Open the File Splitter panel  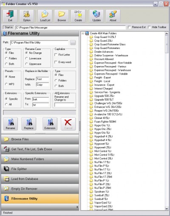tap(40, 169)
